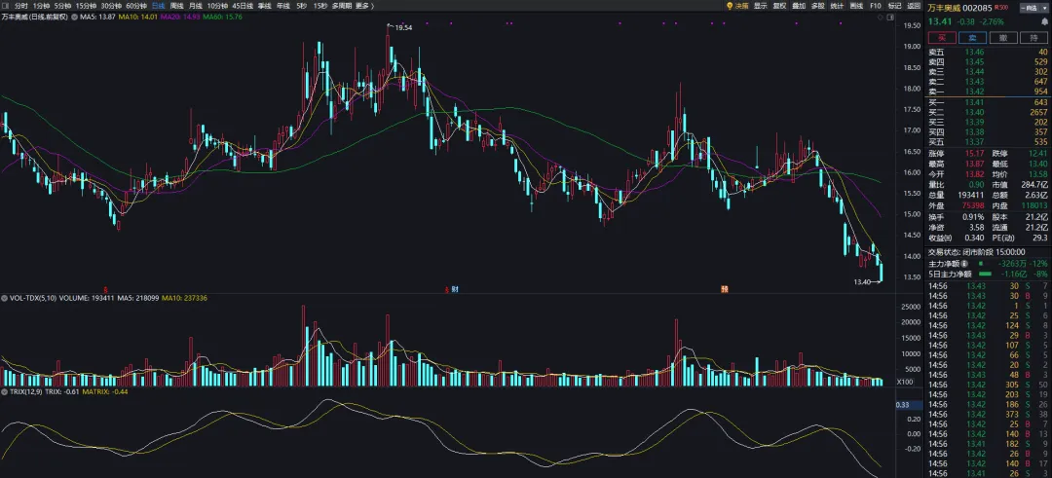Click the -自选 watchlist button
This screenshot has height=478, width=1052.
point(1032,8)
